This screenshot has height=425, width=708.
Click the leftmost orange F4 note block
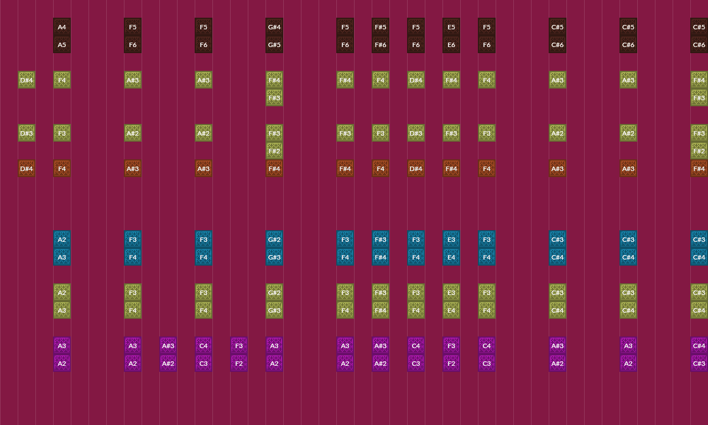[x=62, y=169]
